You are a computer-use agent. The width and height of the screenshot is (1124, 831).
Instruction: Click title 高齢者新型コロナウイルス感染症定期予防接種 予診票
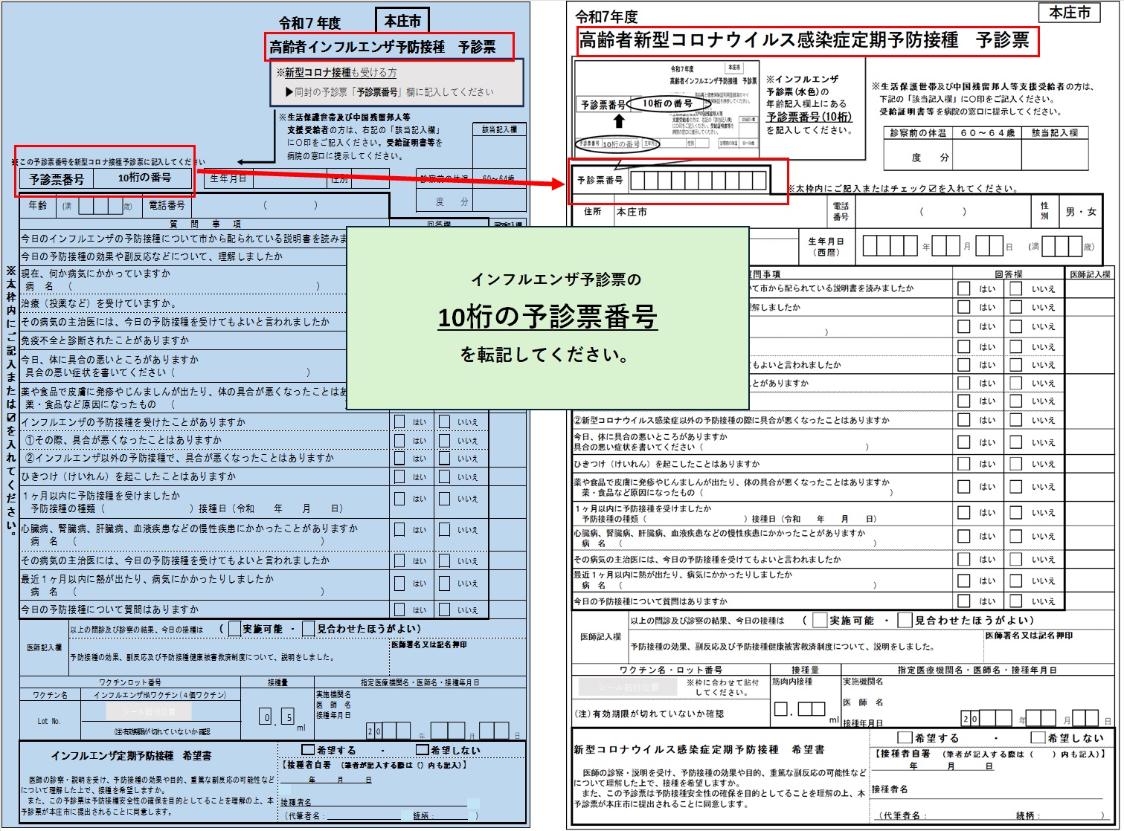804,40
